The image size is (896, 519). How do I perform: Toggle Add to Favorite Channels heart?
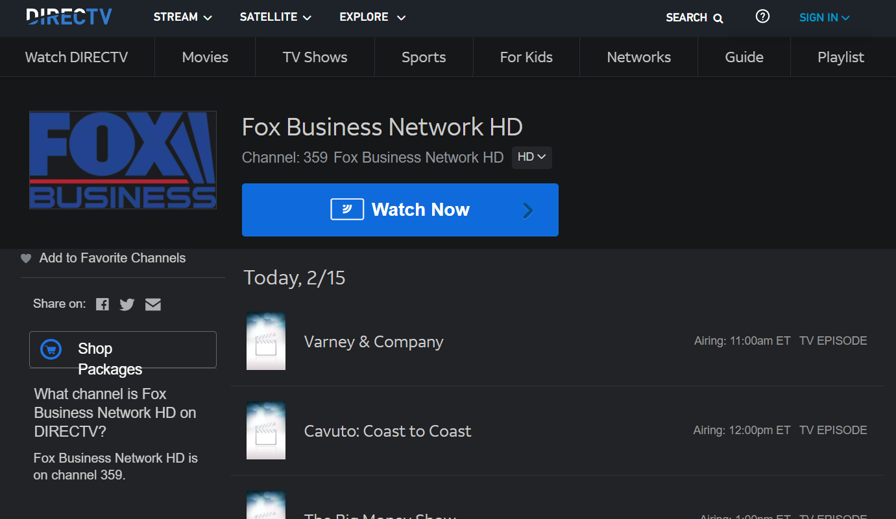coord(26,259)
